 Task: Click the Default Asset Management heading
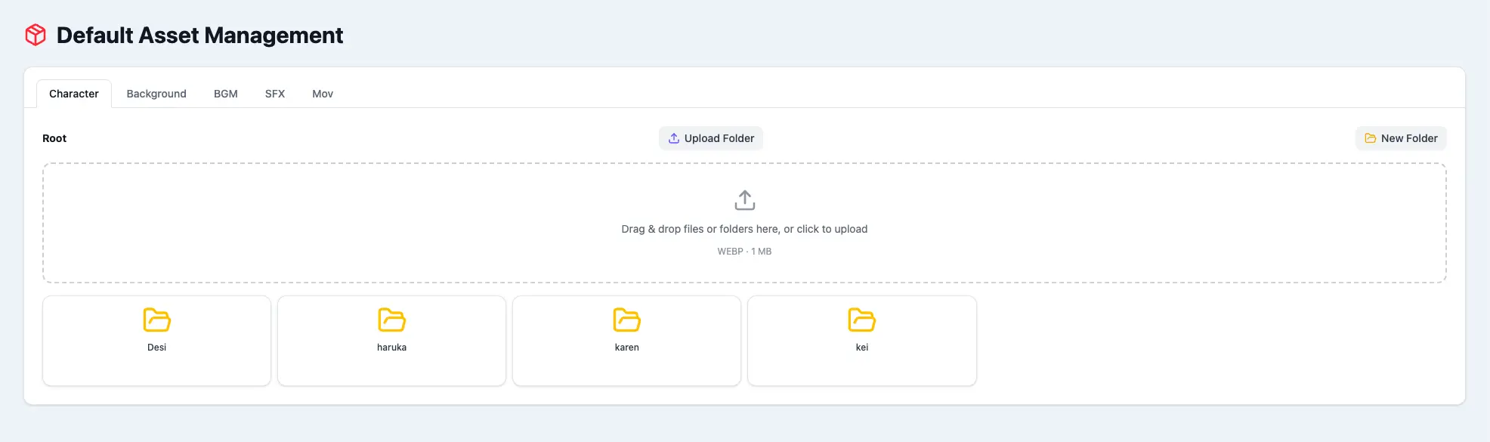coord(199,36)
